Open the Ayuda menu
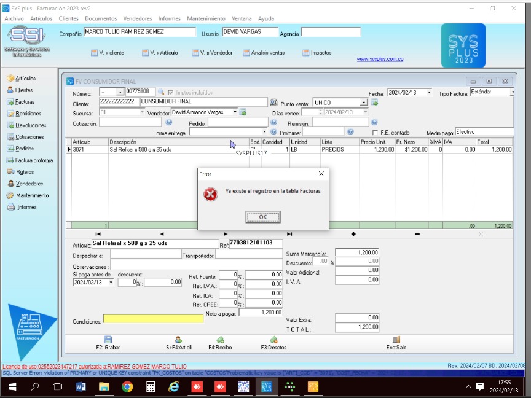The image size is (531, 398). tap(266, 18)
